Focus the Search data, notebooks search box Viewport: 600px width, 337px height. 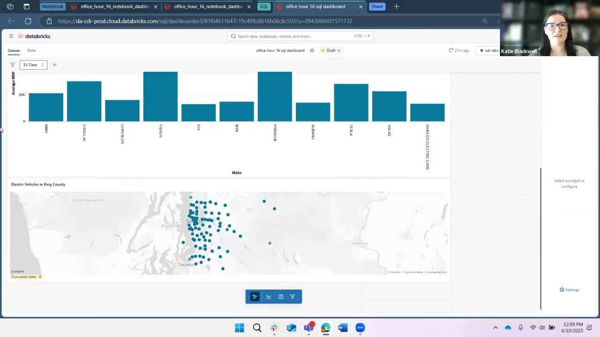click(x=300, y=36)
